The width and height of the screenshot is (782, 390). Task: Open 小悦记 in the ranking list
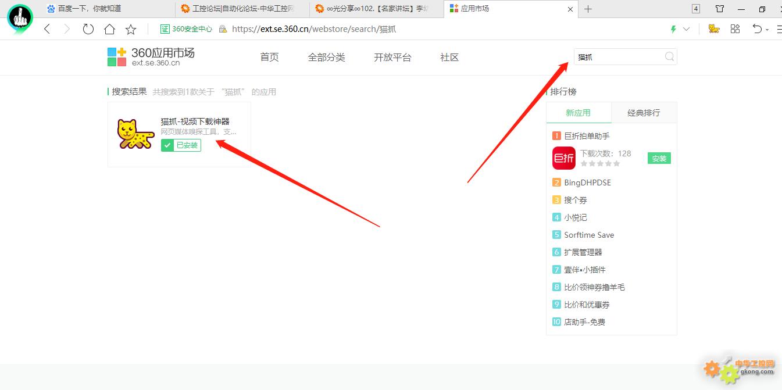point(576,217)
